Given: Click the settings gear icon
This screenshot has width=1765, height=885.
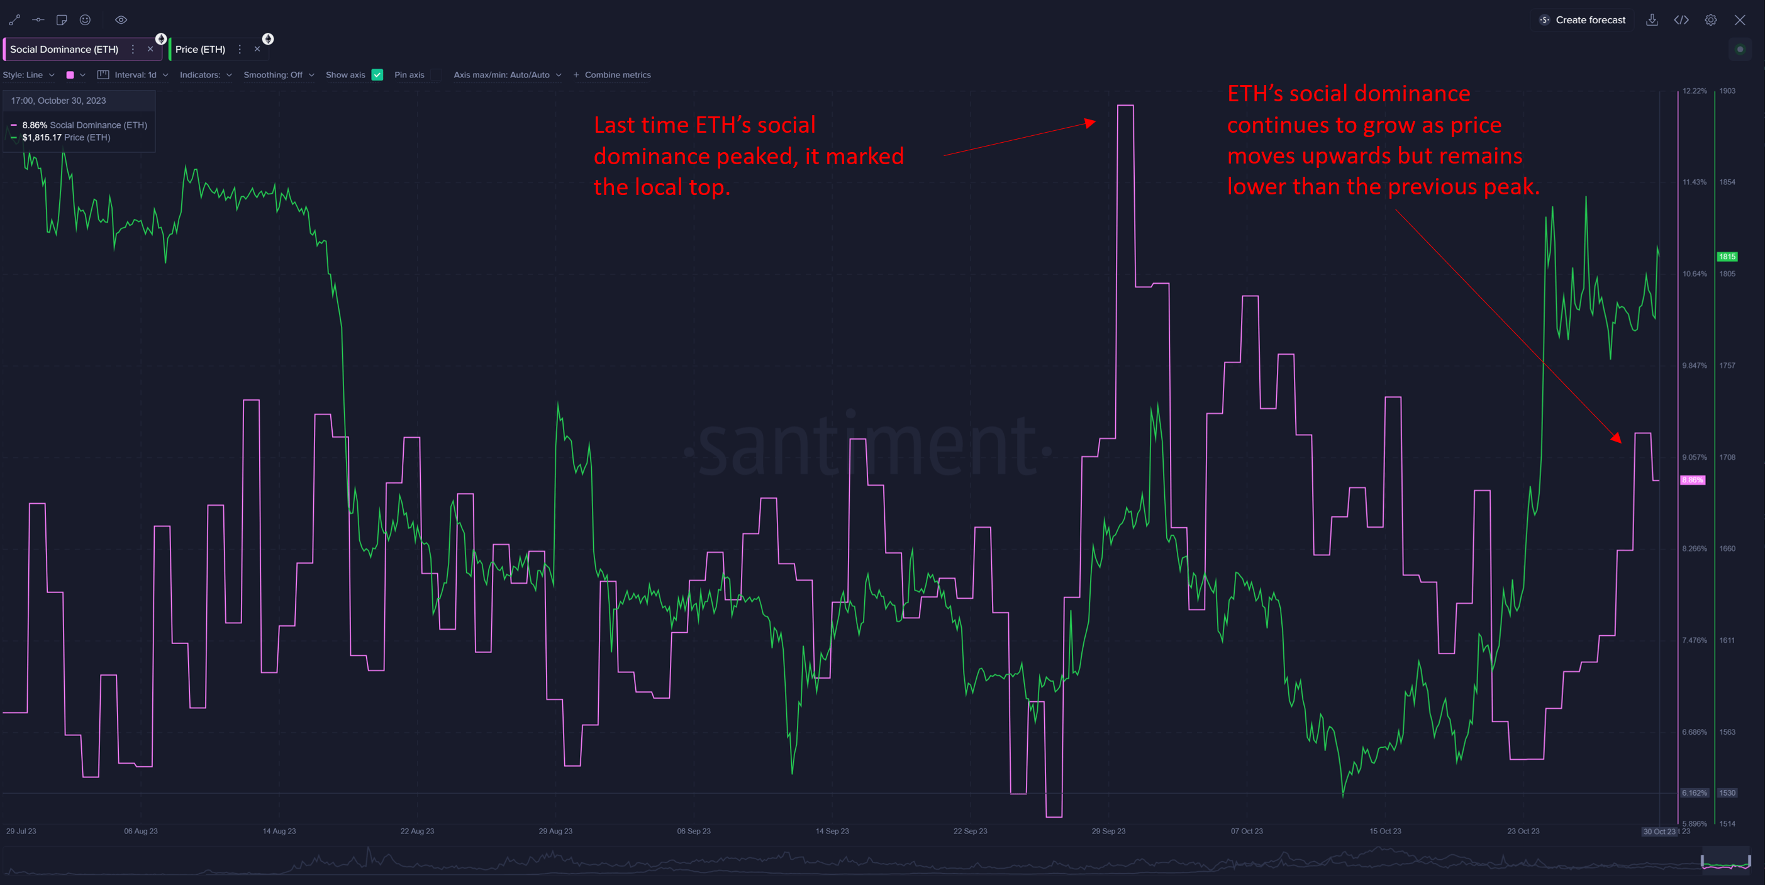Looking at the screenshot, I should tap(1711, 19).
